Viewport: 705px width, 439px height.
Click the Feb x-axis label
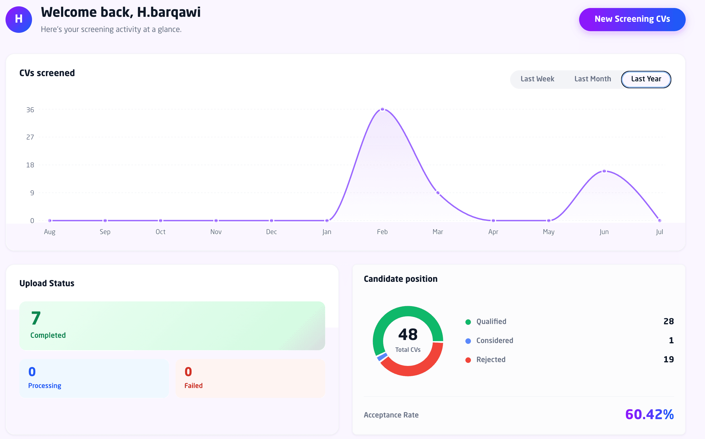382,232
